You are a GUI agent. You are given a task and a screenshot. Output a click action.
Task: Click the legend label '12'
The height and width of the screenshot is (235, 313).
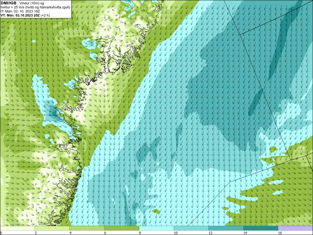210,233
